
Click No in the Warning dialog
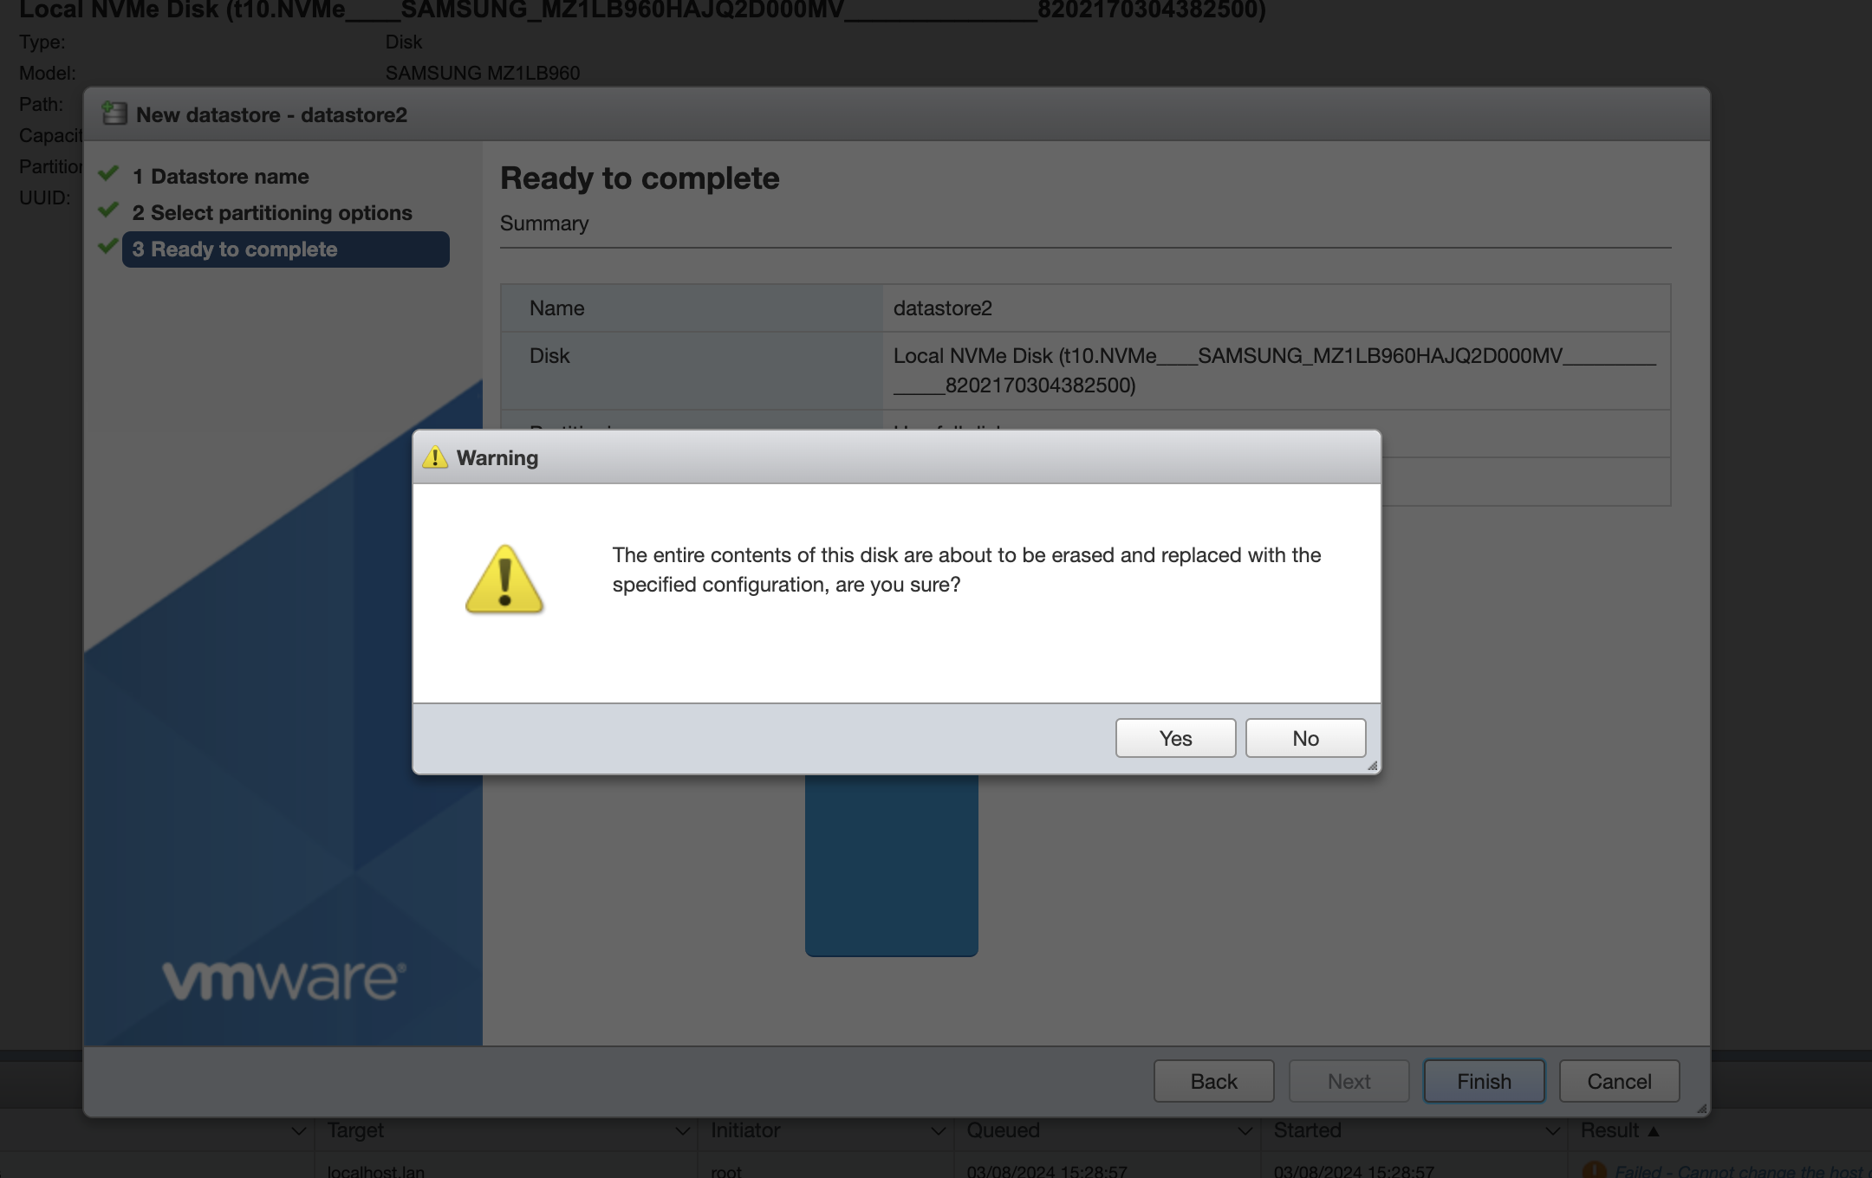point(1305,738)
